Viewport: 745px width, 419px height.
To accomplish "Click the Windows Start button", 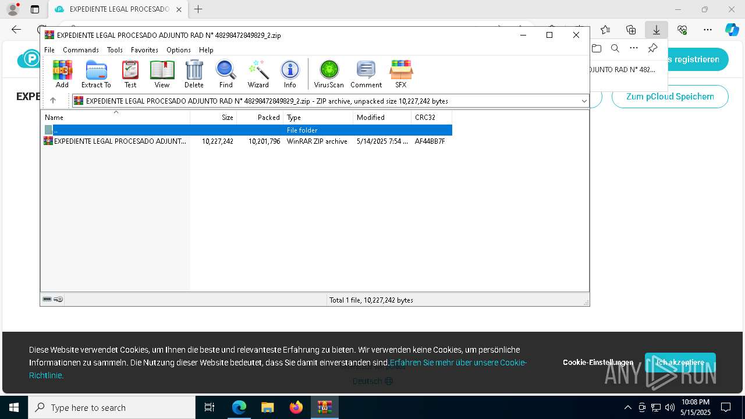I will coord(14,407).
